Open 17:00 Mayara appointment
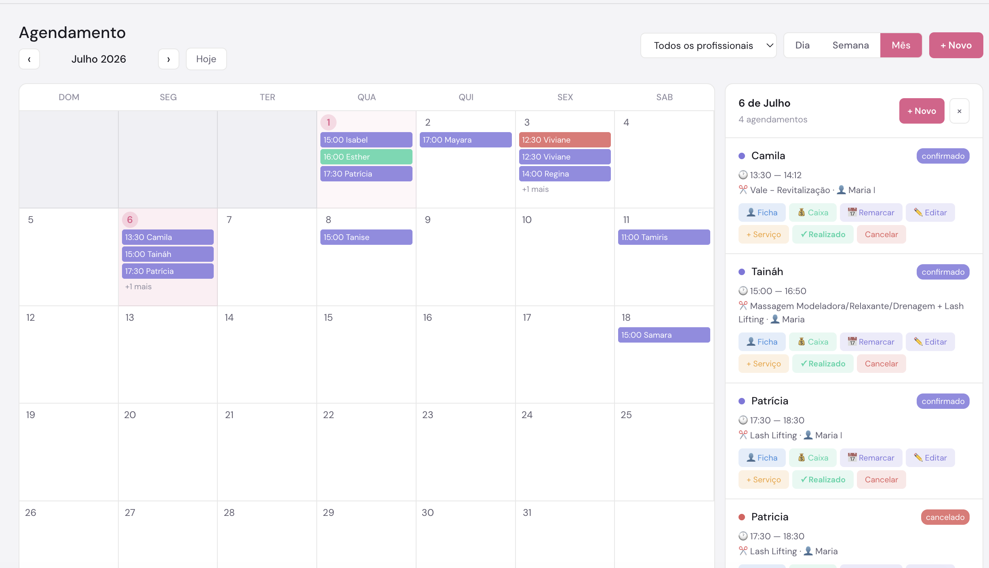The image size is (989, 568). [x=465, y=140]
